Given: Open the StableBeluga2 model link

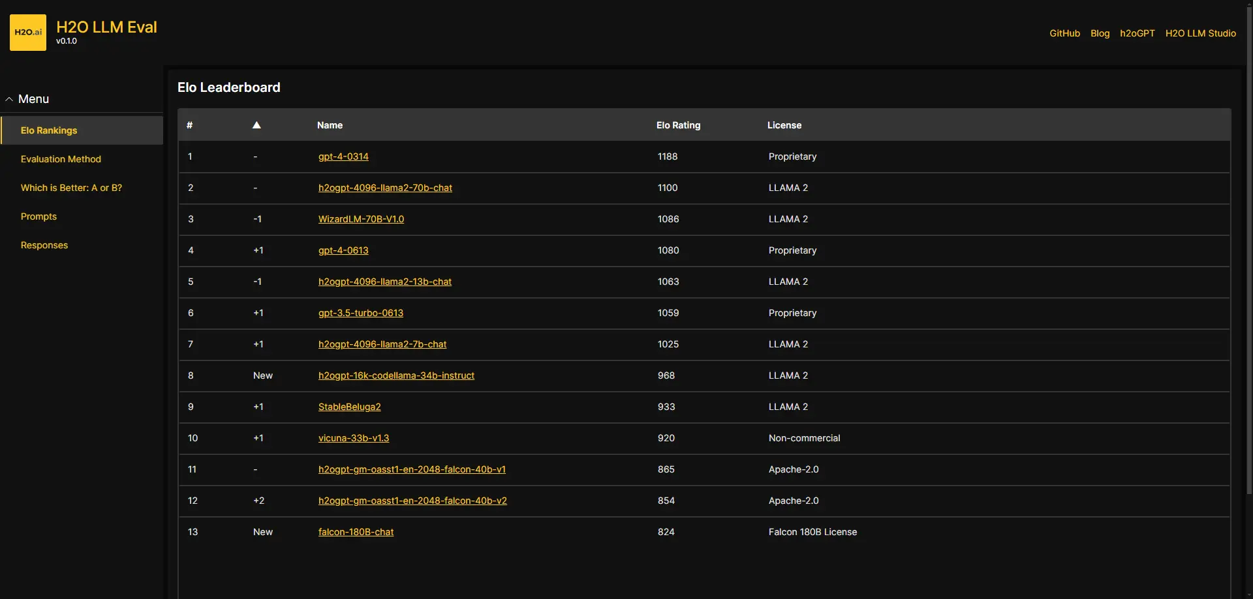Looking at the screenshot, I should click(349, 407).
